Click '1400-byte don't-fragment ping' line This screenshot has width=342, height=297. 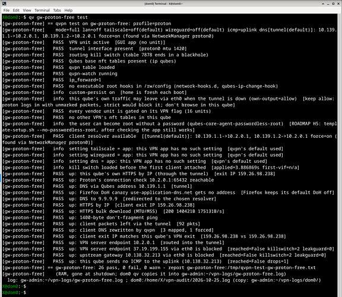(x=80, y=217)
